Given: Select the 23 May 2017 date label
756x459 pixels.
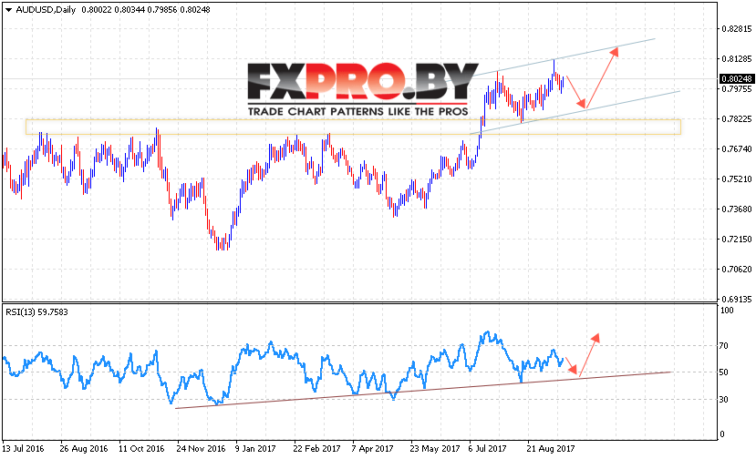Looking at the screenshot, I should (x=435, y=448).
